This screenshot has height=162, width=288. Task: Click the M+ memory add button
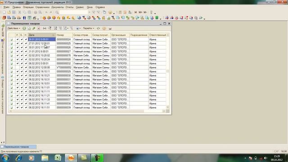coord(140,12)
